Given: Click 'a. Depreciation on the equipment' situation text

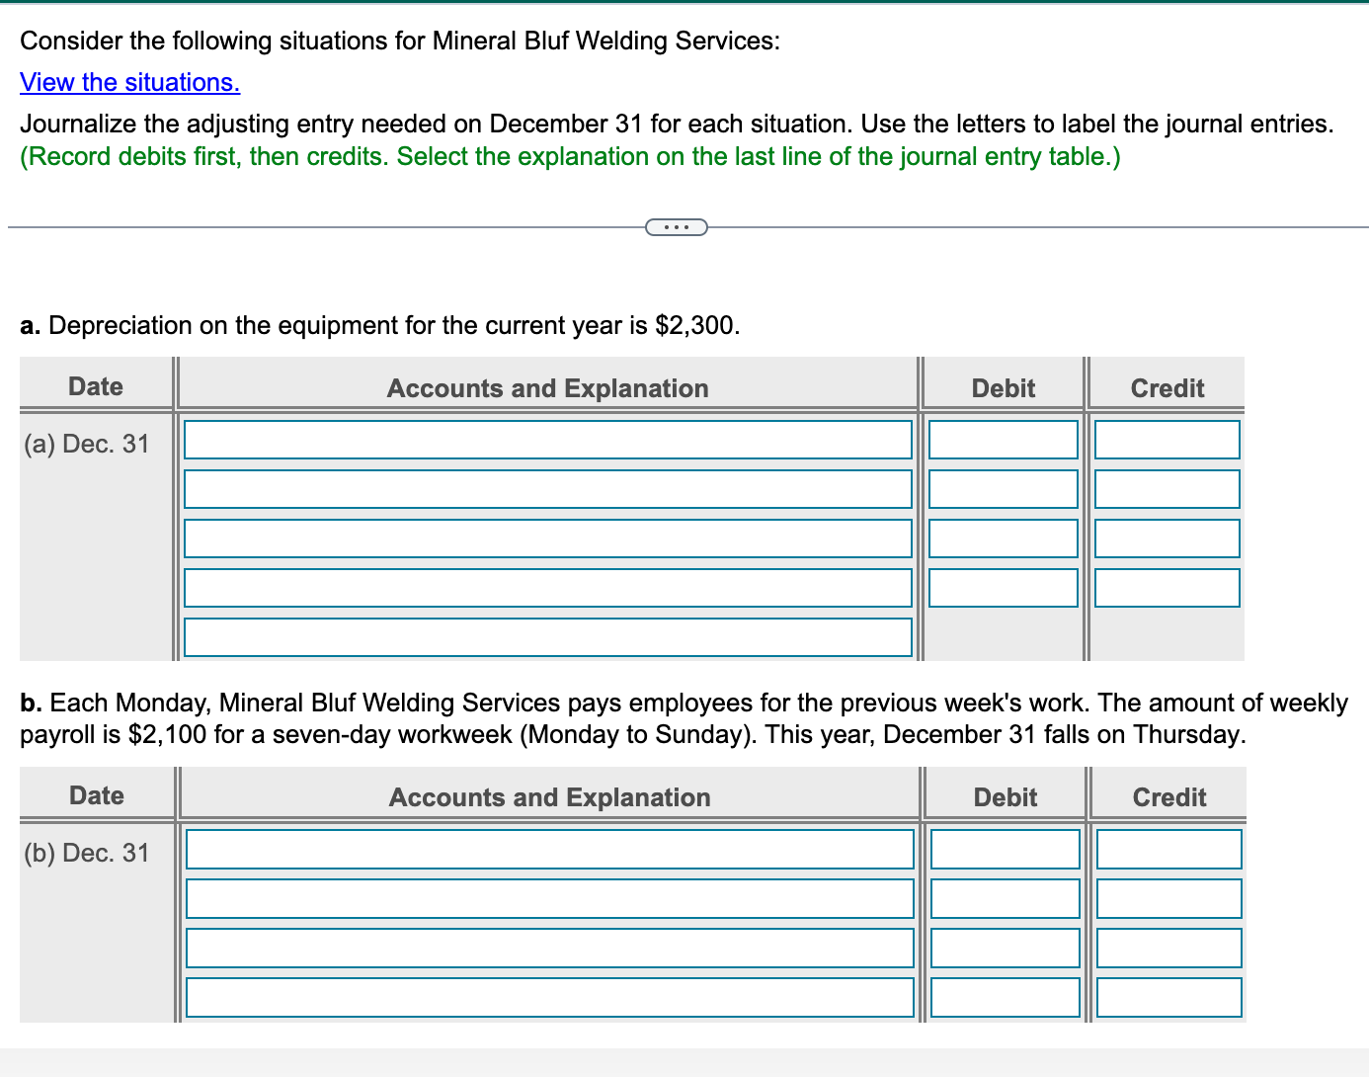Looking at the screenshot, I should (380, 325).
